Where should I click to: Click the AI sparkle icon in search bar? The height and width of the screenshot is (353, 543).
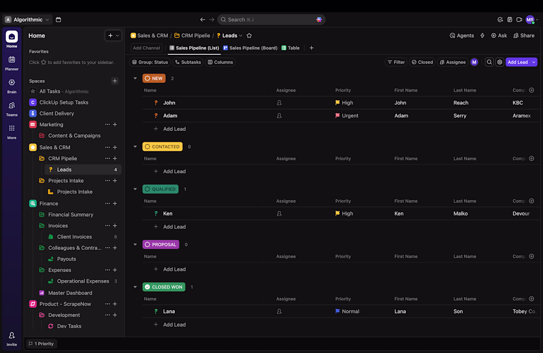pyautogui.click(x=319, y=19)
